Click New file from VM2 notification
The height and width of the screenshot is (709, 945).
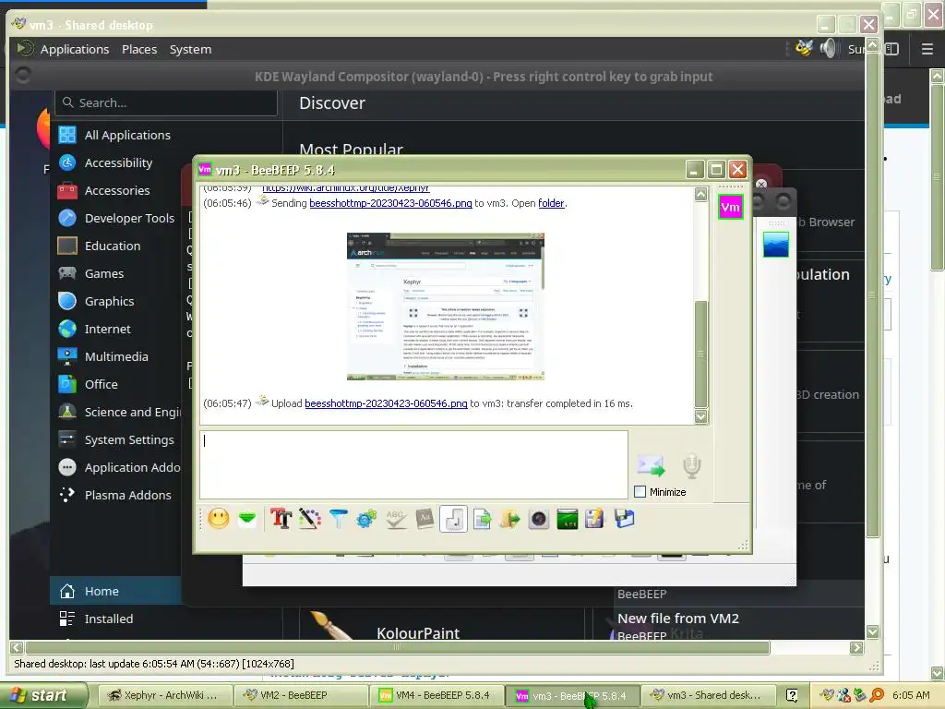678,618
